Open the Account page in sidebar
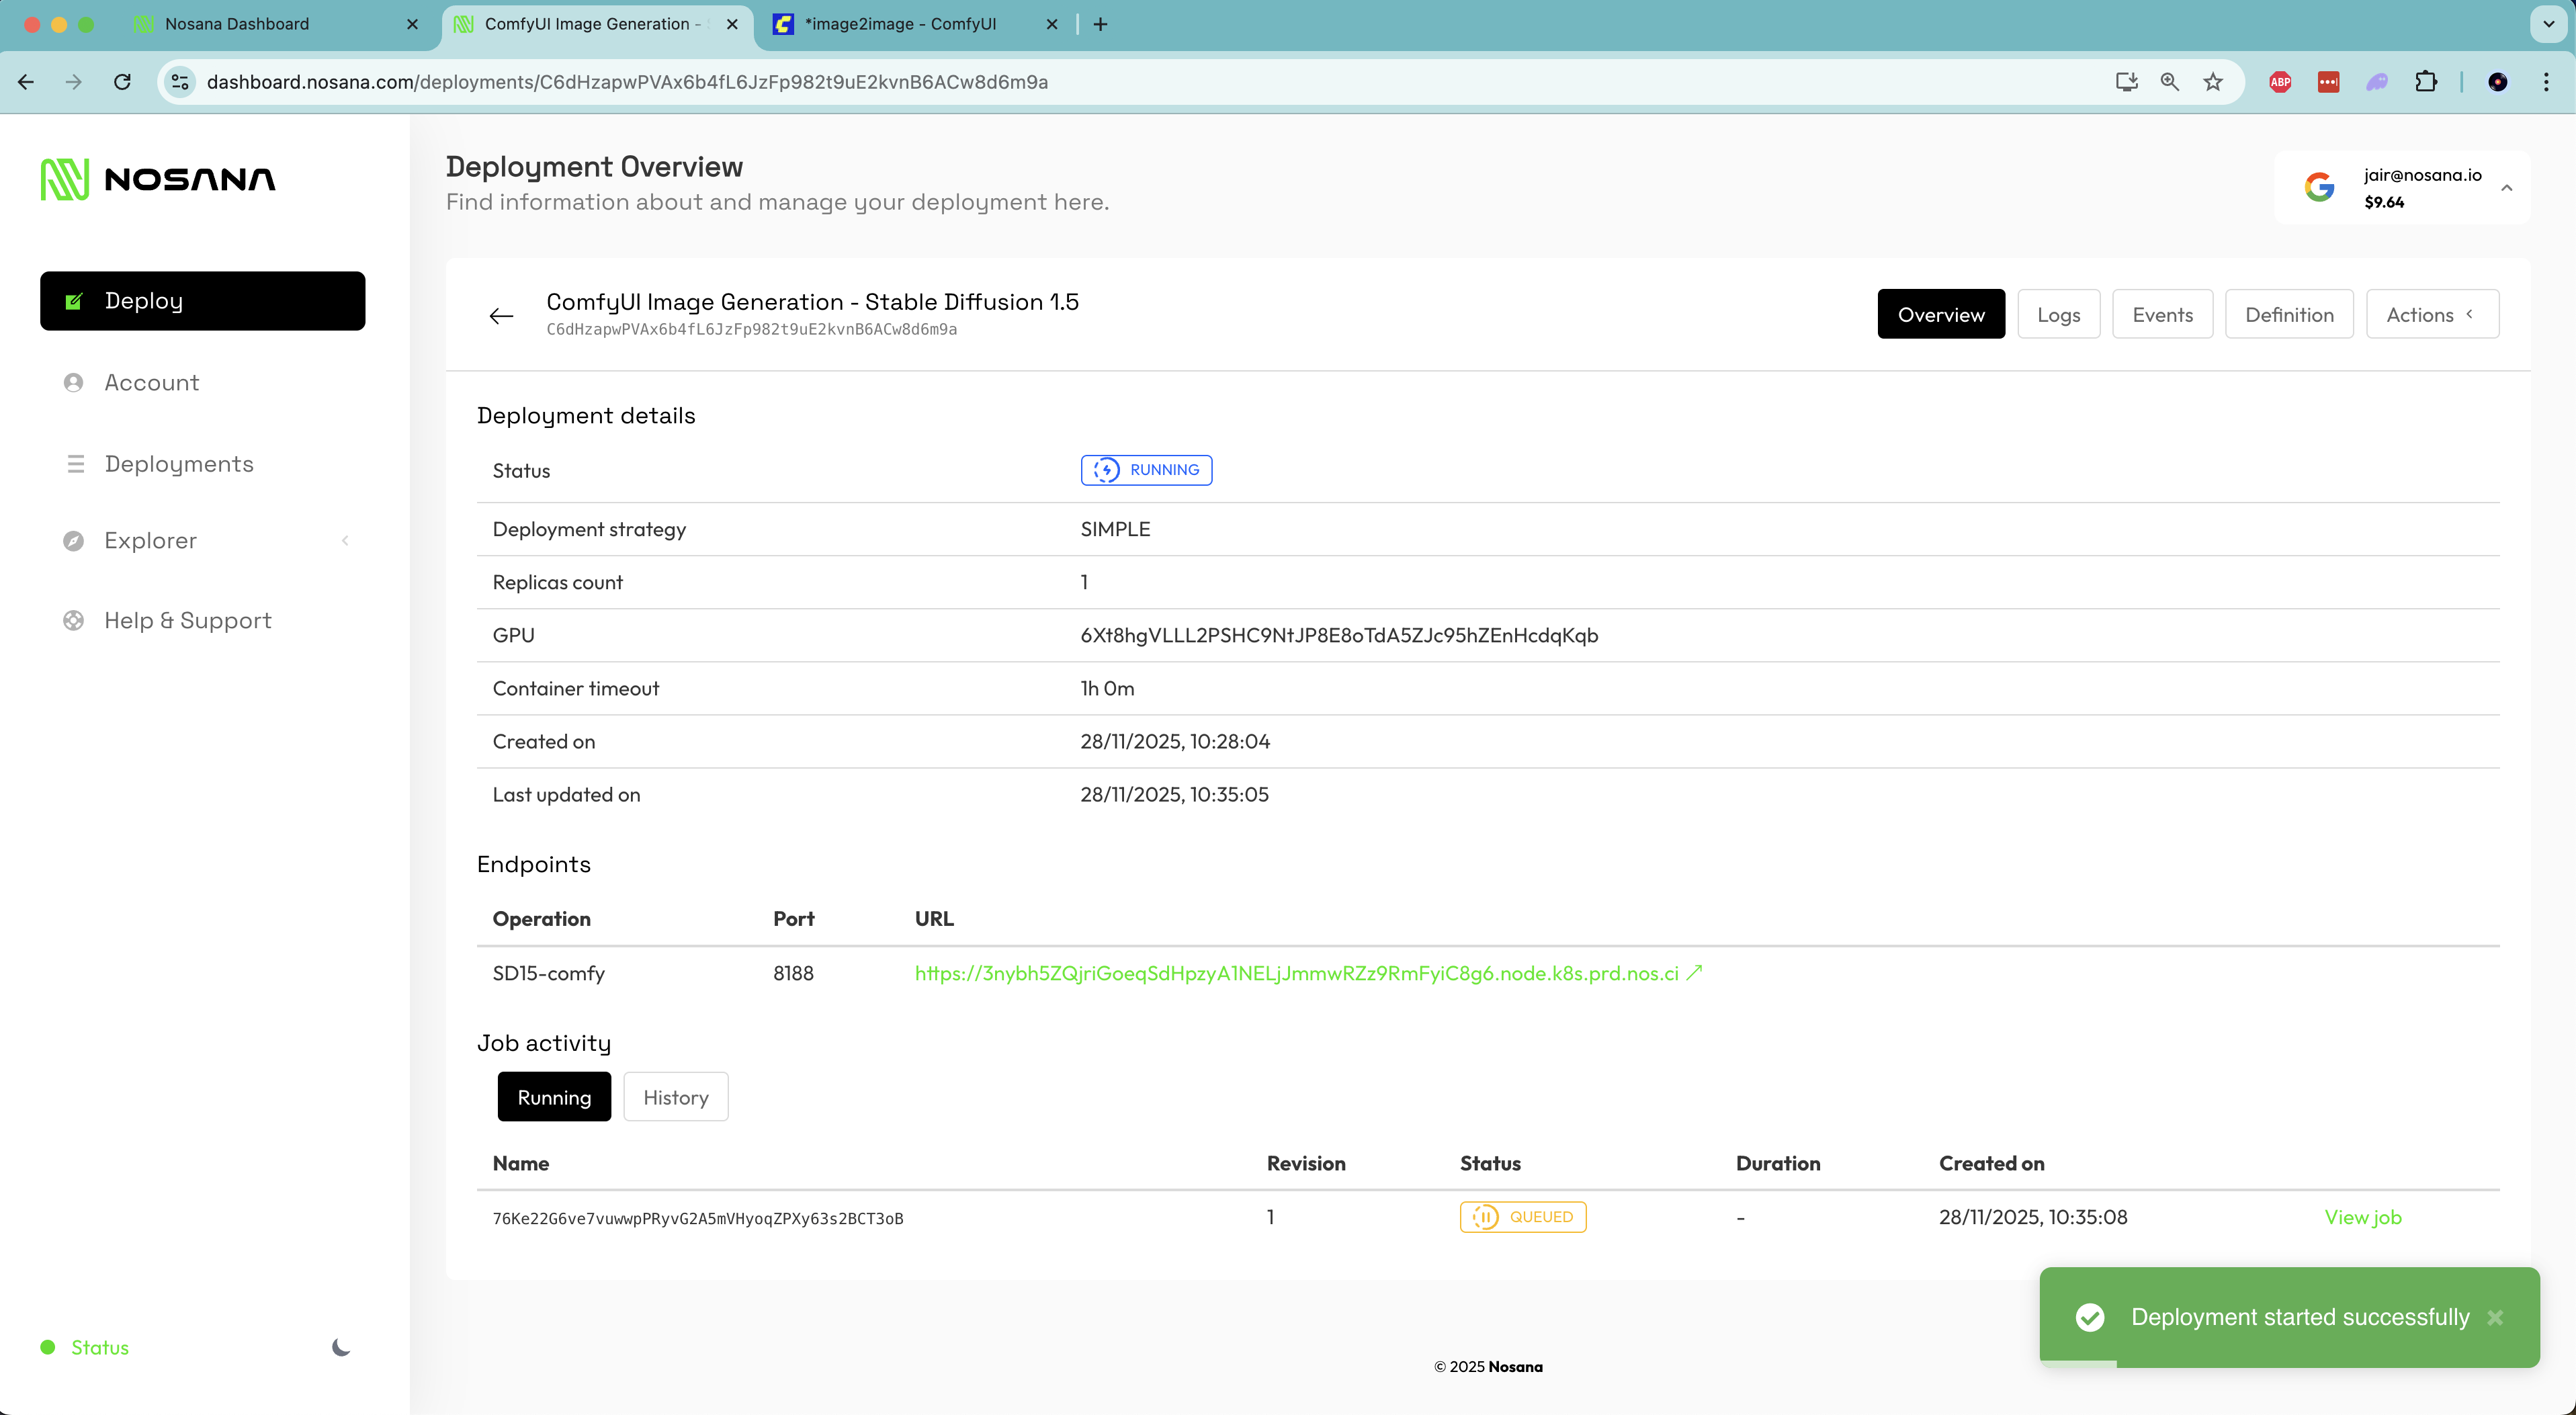This screenshot has width=2576, height=1415. (151, 382)
